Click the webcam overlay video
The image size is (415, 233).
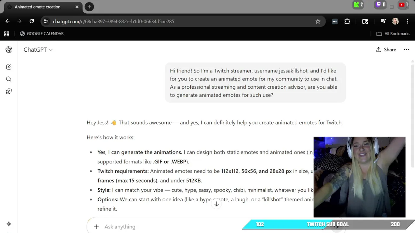[359, 177]
